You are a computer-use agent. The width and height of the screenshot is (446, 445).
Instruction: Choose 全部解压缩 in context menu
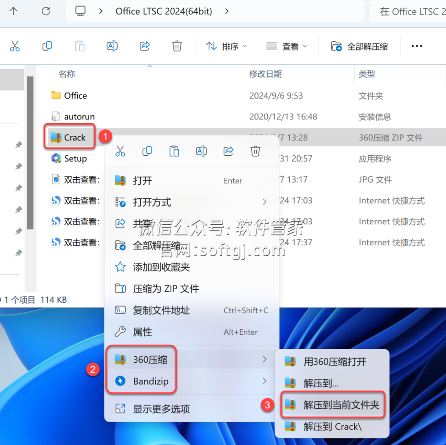tap(192, 245)
